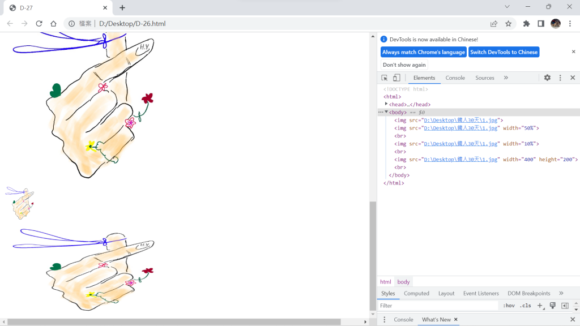Open DevTools customize menu
Image resolution: width=580 pixels, height=326 pixels.
point(560,78)
